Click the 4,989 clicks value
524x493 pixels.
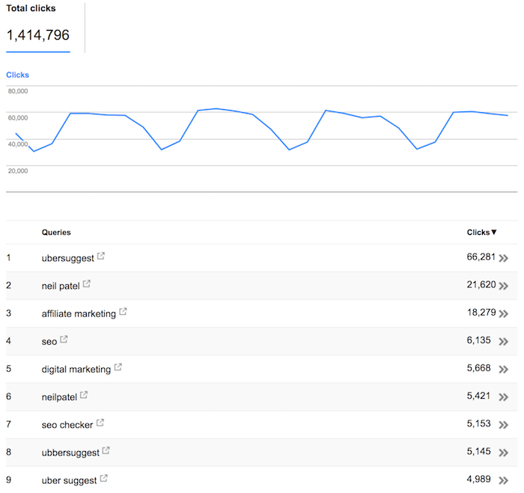(x=479, y=479)
